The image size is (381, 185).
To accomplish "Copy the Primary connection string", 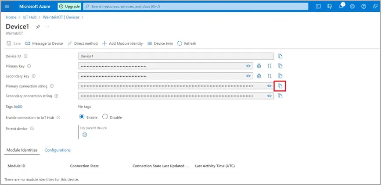I will [280, 85].
